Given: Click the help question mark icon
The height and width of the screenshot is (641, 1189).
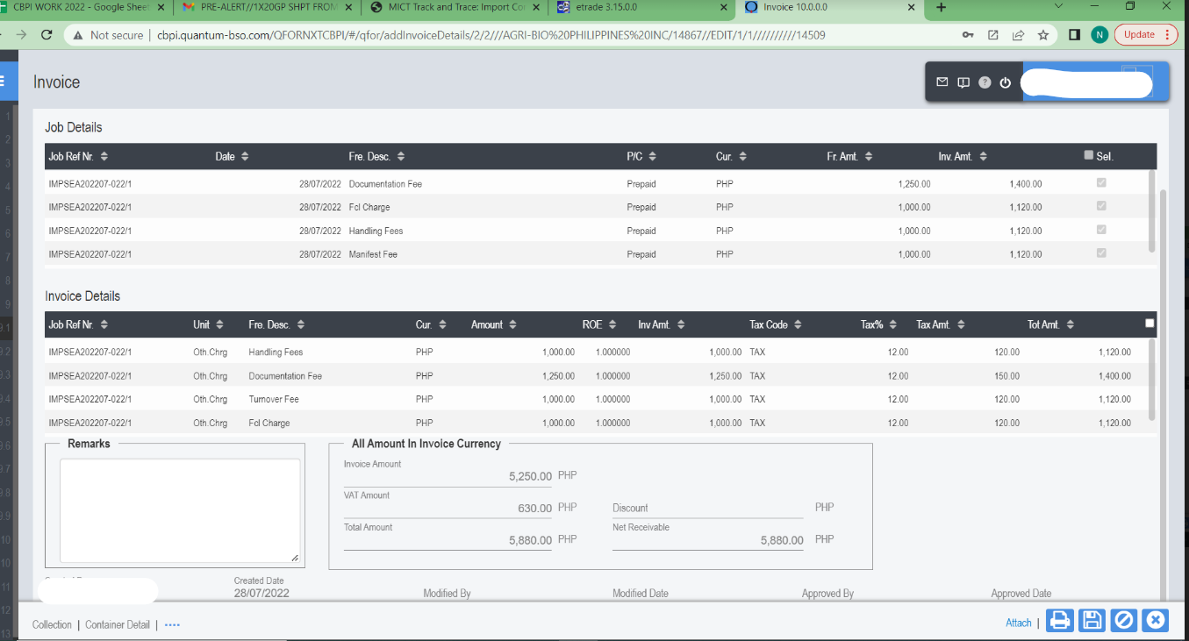Looking at the screenshot, I should click(985, 82).
